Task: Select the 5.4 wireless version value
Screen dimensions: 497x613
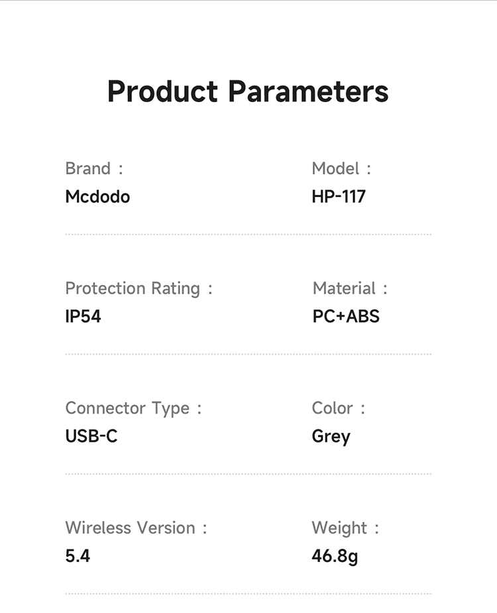Action: pyautogui.click(x=78, y=556)
